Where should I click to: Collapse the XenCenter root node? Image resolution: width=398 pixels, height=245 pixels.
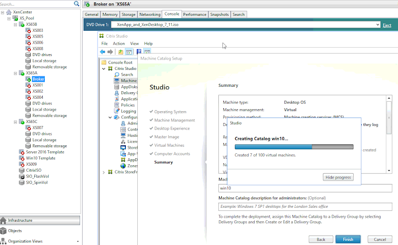(2, 12)
